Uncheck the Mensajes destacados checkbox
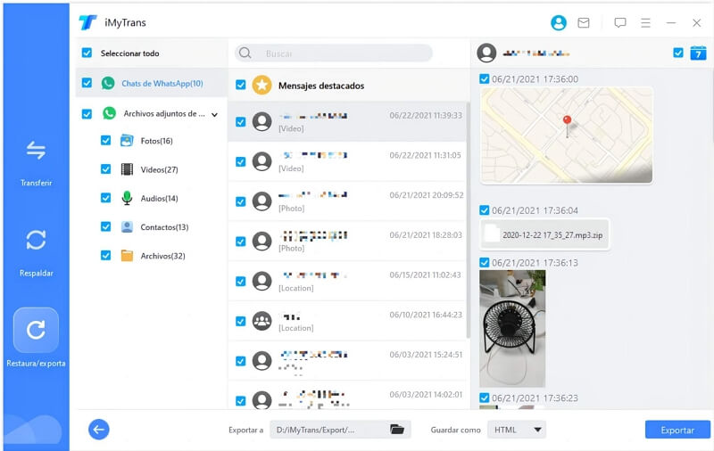The image size is (714, 451). pos(240,85)
